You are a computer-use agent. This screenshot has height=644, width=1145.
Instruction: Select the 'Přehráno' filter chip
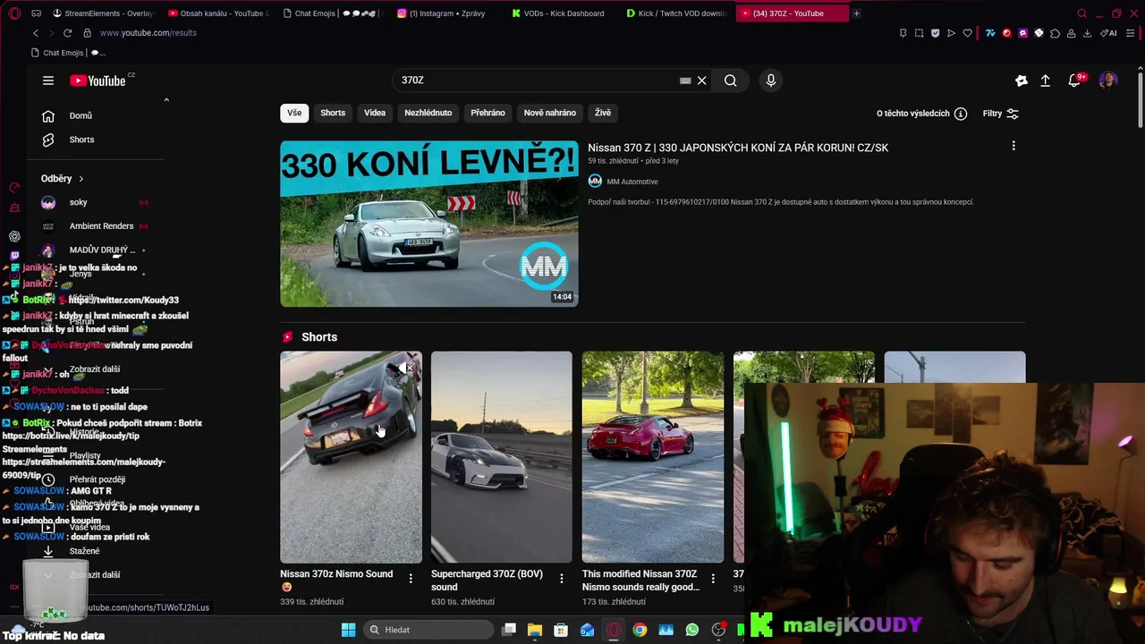click(488, 113)
